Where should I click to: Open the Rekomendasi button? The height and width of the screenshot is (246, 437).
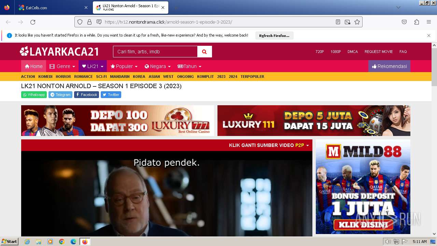pyautogui.click(x=389, y=66)
